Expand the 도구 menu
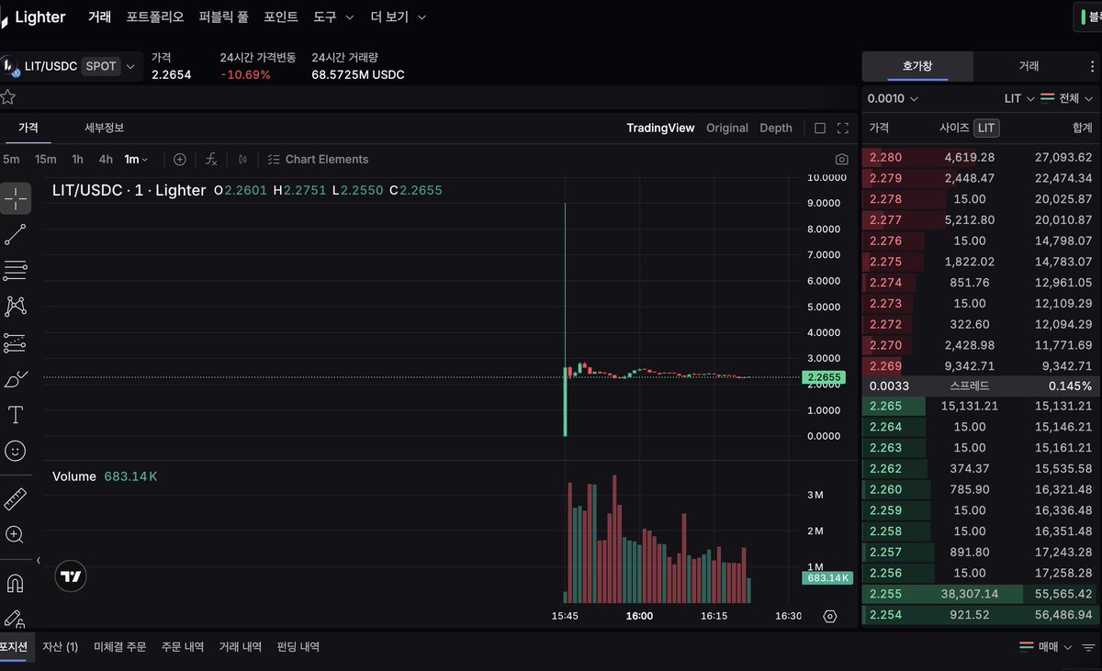 [x=333, y=17]
